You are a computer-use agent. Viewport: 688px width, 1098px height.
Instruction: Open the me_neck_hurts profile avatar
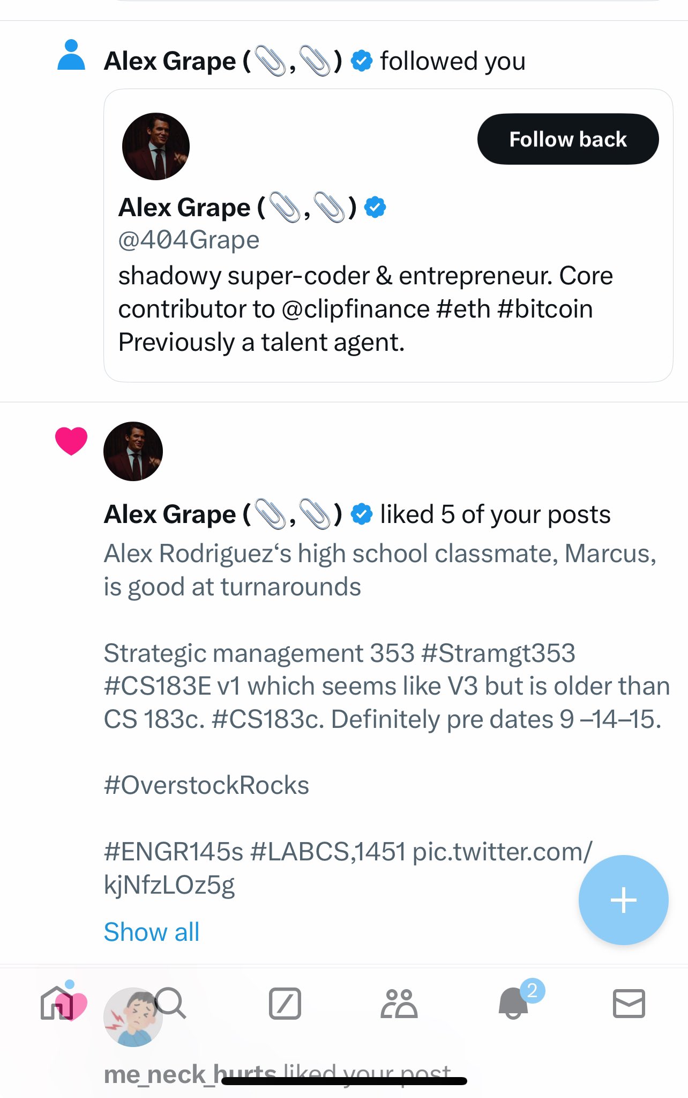tap(132, 1018)
